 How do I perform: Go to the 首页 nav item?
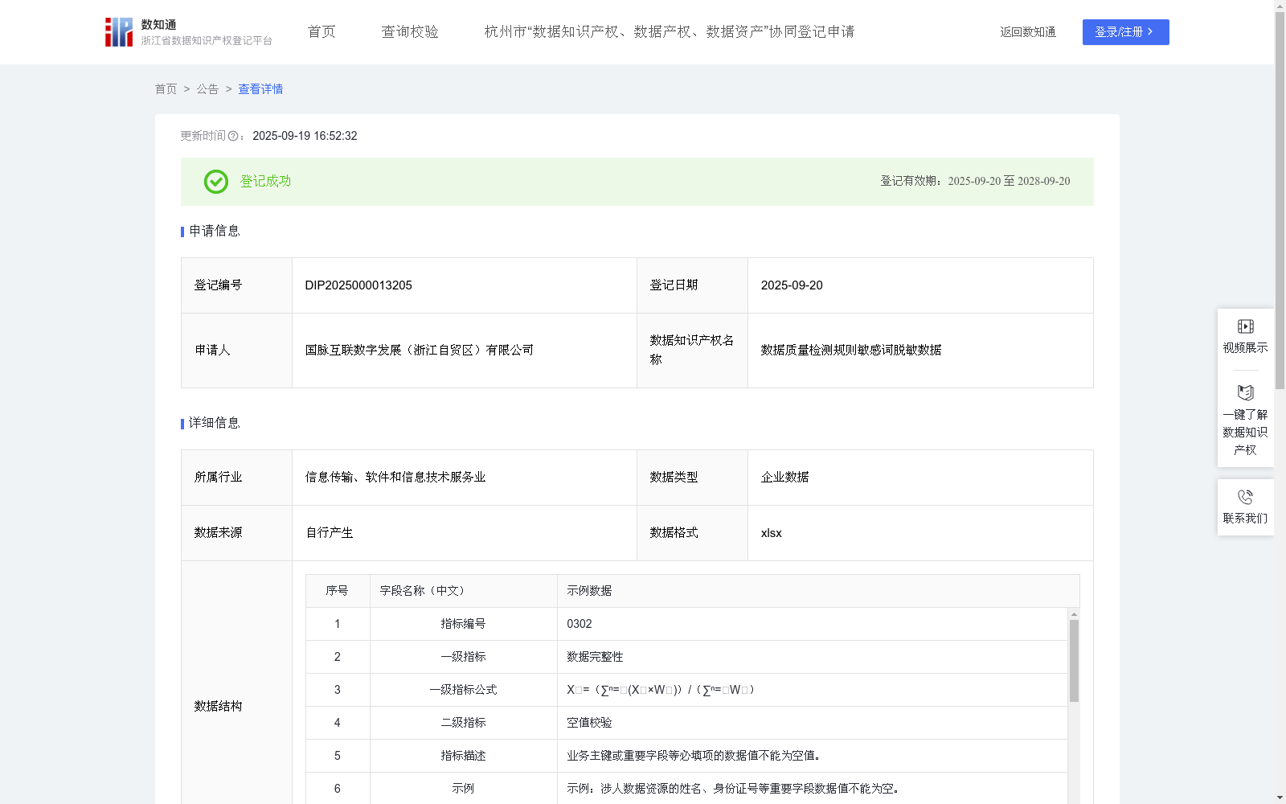321,31
